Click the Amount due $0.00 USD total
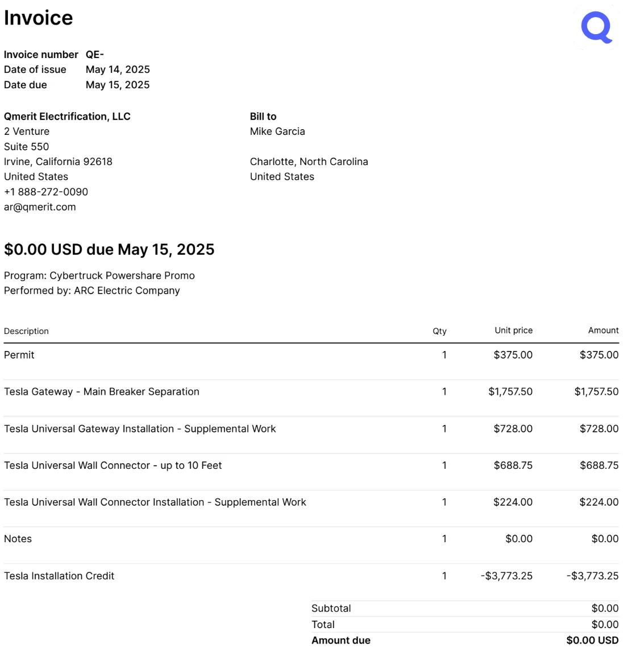Viewport: 628px width, 652px height. click(x=592, y=641)
